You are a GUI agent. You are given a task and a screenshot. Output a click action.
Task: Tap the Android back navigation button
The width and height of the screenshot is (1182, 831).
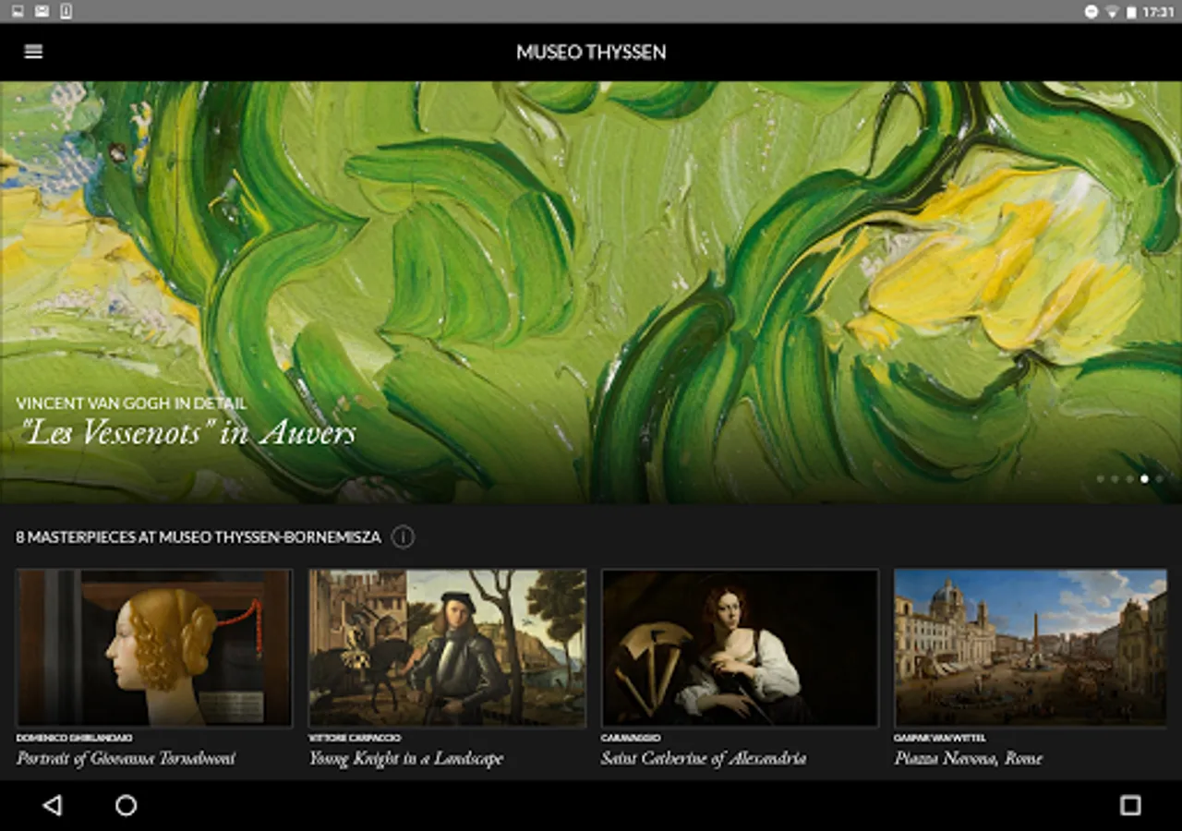pos(52,805)
